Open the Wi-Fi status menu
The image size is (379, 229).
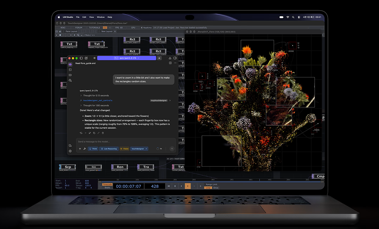288,17
